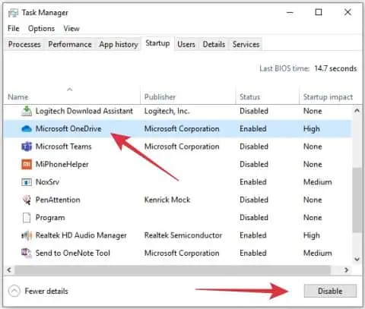365x309 pixels.
Task: Switch to the Details tab
Action: [214, 45]
